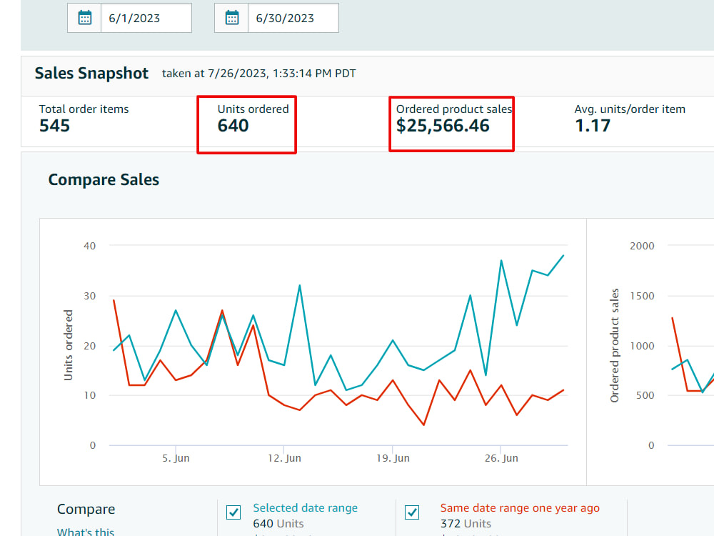
Task: Click the 26. Jun marker on chart axis
Action: tap(501, 458)
